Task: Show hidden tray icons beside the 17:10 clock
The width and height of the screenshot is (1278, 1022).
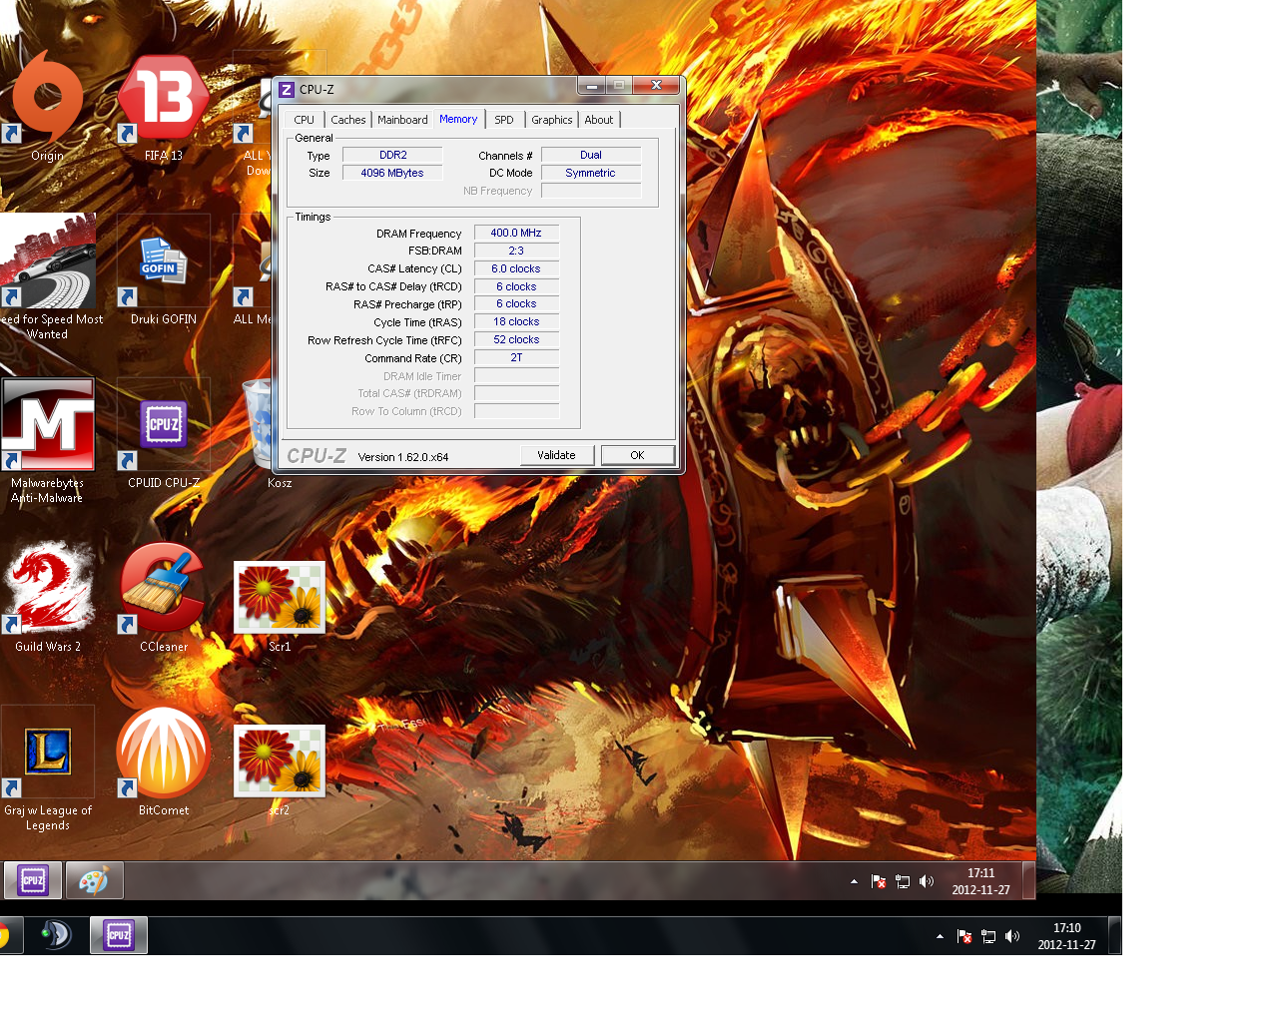Action: (940, 936)
